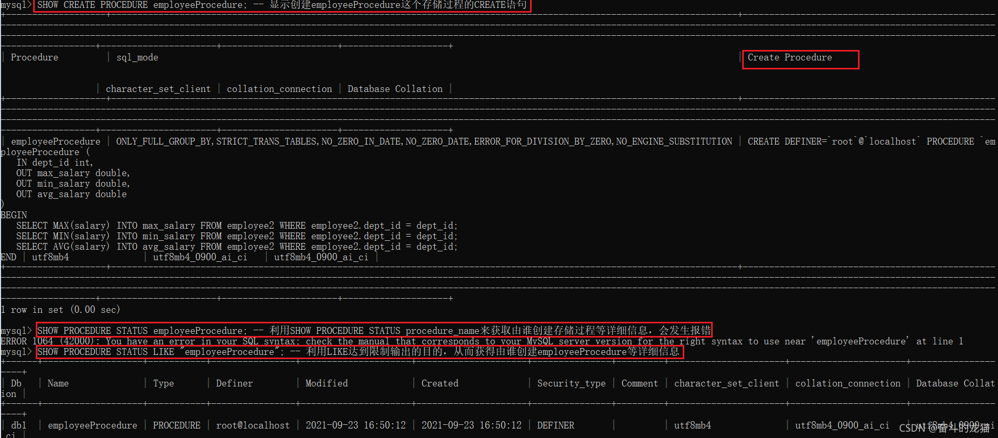Screen dimensions: 998x438
Task: Click 'CREATE DEFINER=`root`@`localhost` PROCEDURE' text
Action: tap(861, 141)
